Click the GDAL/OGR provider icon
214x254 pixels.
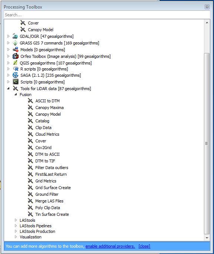[15, 36]
